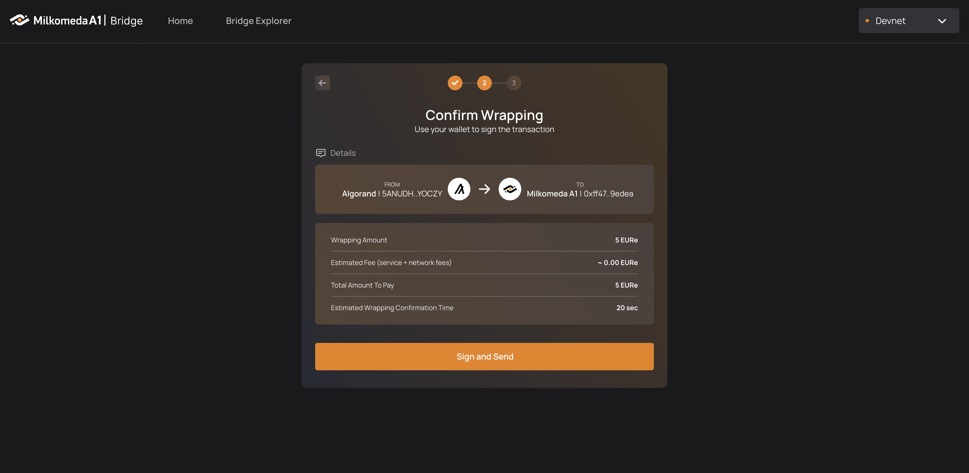Click source address 5ANUDH..YOCZY
Image resolution: width=969 pixels, height=473 pixels.
[412, 194]
